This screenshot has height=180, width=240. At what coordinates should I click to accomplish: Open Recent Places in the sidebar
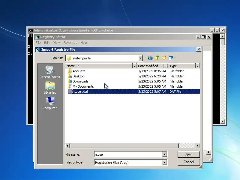click(49, 72)
